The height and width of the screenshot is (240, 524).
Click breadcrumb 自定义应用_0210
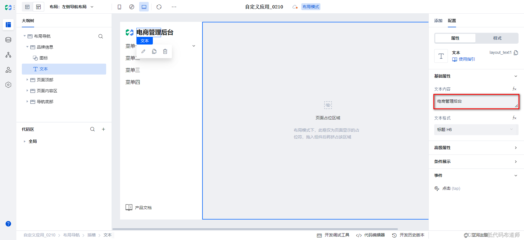pyautogui.click(x=40, y=235)
